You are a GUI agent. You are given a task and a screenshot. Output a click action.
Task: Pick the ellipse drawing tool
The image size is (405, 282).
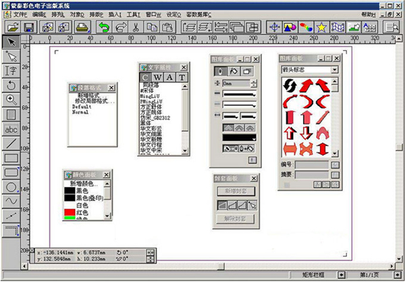pyautogui.click(x=10, y=186)
